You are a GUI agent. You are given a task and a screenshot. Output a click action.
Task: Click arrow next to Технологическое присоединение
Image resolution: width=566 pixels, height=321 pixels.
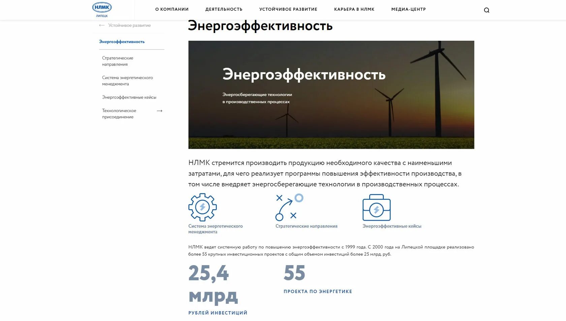[160, 111]
